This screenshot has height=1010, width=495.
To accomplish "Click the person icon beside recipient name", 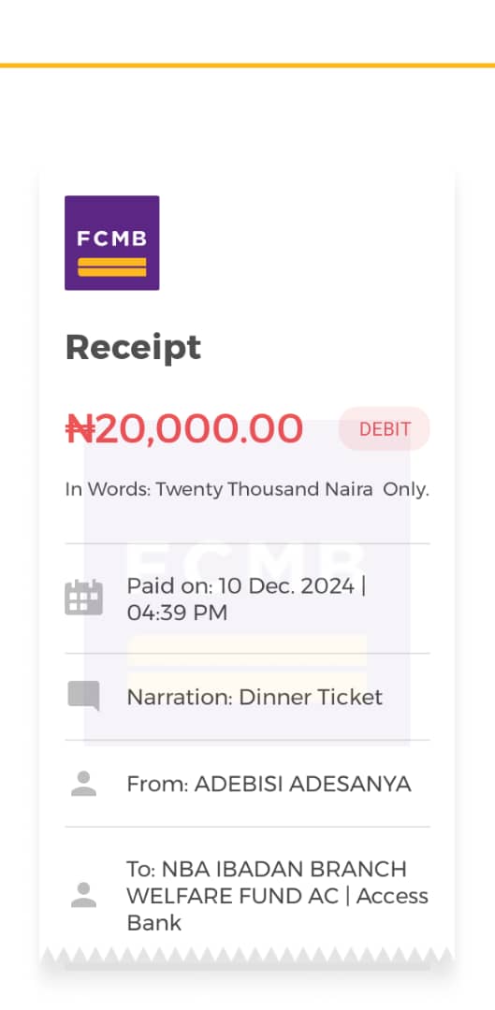I will click(x=84, y=895).
